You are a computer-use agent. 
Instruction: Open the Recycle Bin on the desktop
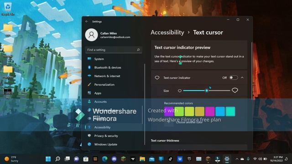[x=8, y=9]
